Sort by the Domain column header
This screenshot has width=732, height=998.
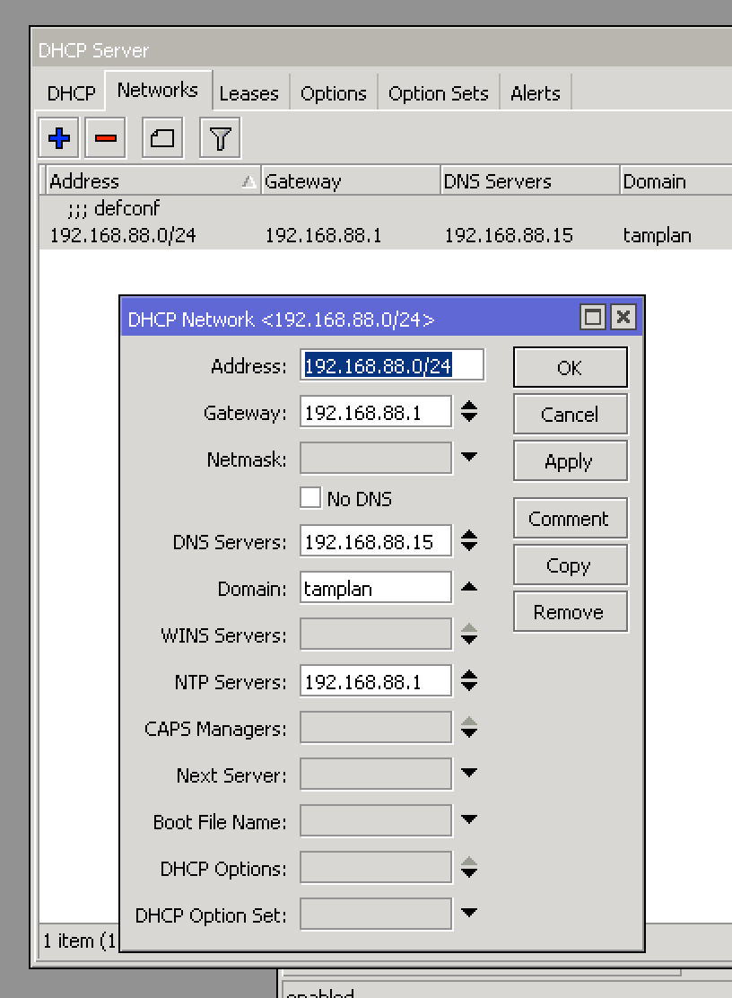676,180
